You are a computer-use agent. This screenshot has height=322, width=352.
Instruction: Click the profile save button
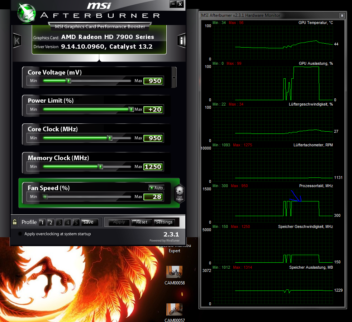click(x=90, y=222)
